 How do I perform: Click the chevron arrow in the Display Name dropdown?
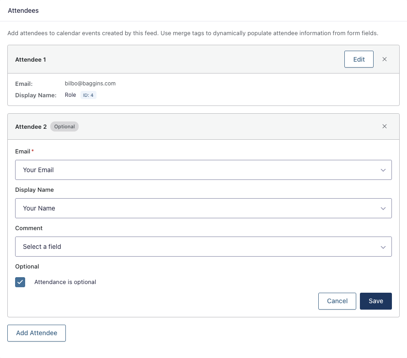383,208
